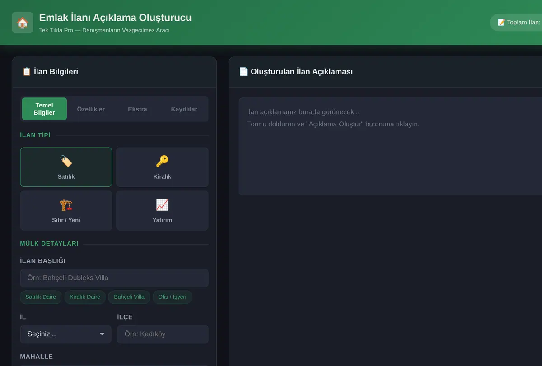Click the MÜLK DETAYLARI section heading
542x366 pixels.
point(49,243)
